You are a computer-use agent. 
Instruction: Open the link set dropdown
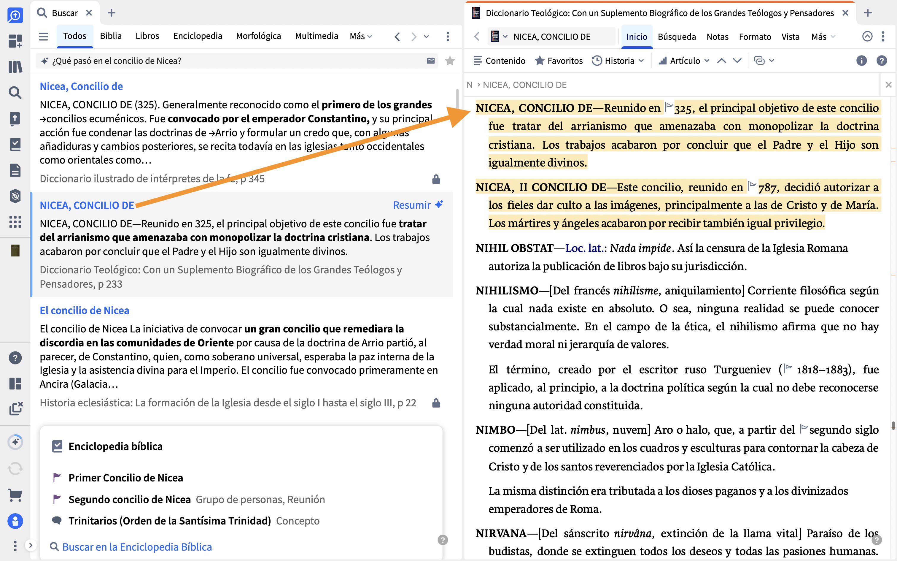click(764, 61)
